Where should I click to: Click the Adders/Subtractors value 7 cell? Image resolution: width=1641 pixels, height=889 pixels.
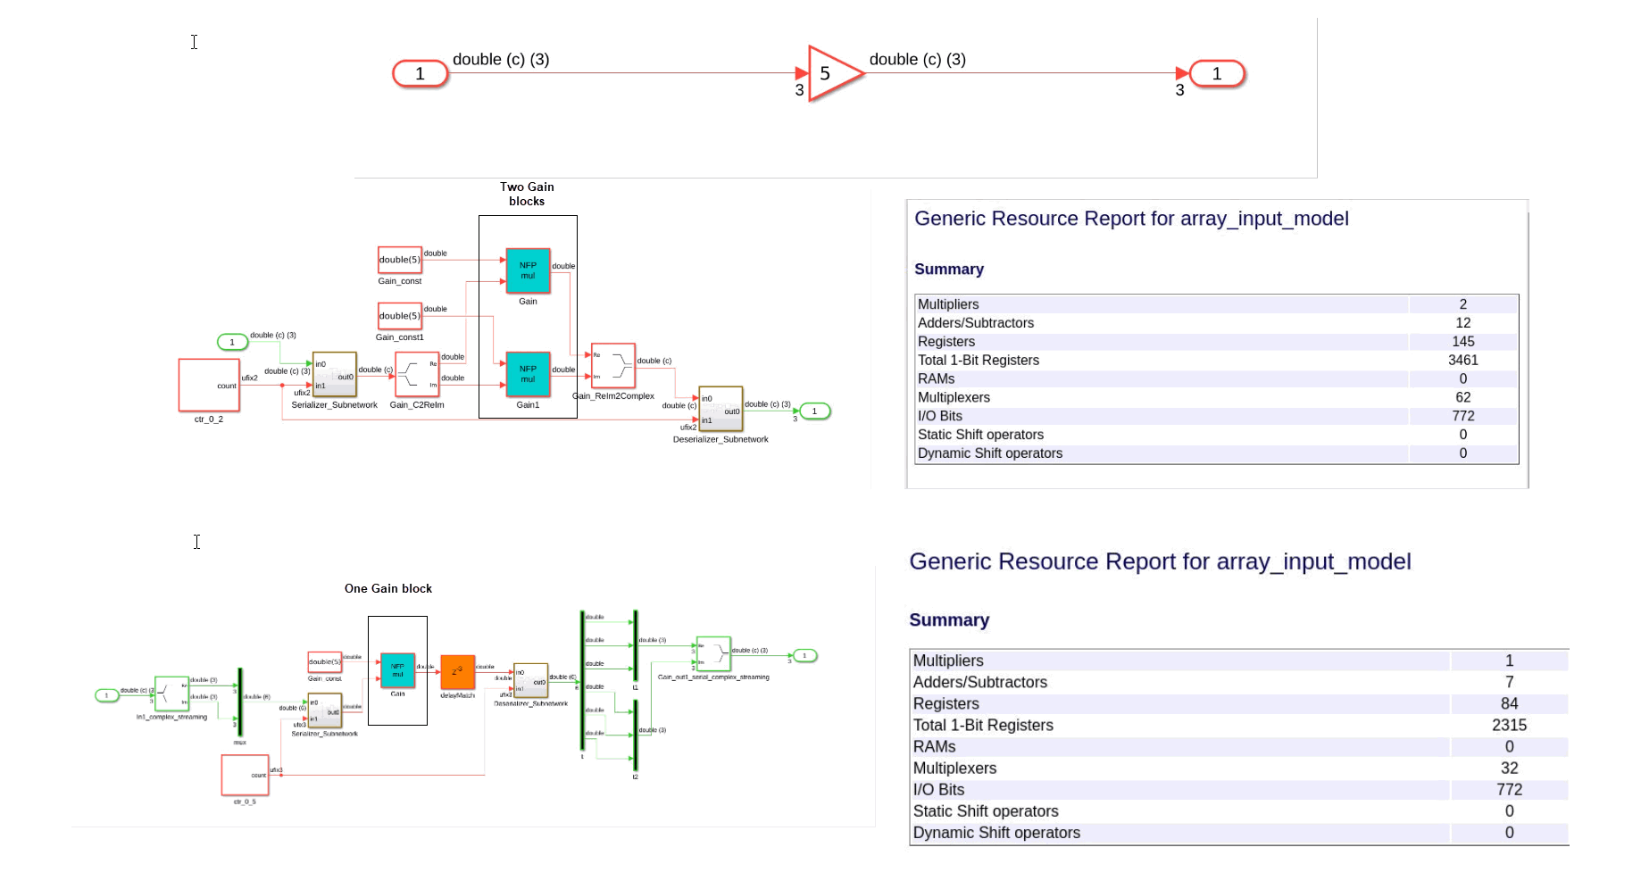[x=1510, y=682]
